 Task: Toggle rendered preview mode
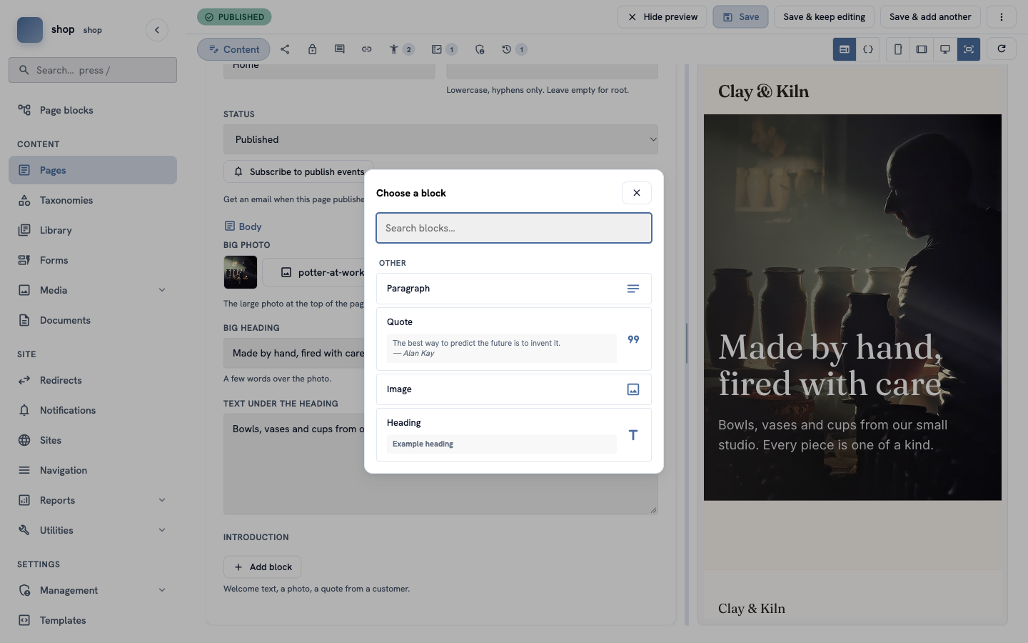[845, 49]
